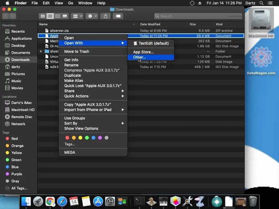Screen dimensions: 279x209
Task: Expand the Sort By submenu
Action: pos(93,123)
